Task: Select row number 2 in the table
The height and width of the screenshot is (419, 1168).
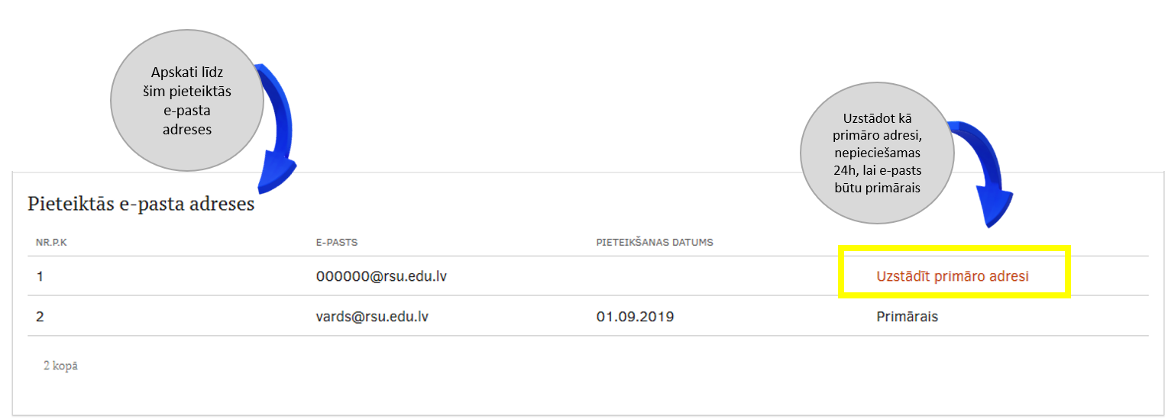Action: [40, 316]
